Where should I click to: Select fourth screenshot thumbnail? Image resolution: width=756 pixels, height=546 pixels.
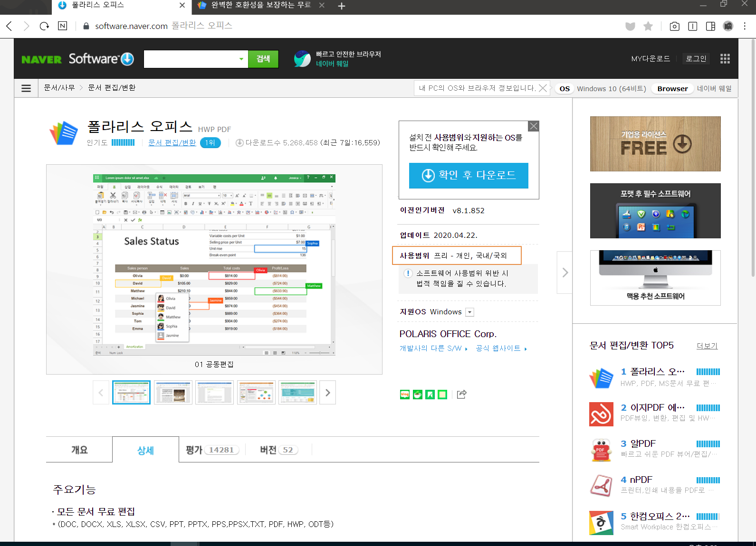(256, 393)
